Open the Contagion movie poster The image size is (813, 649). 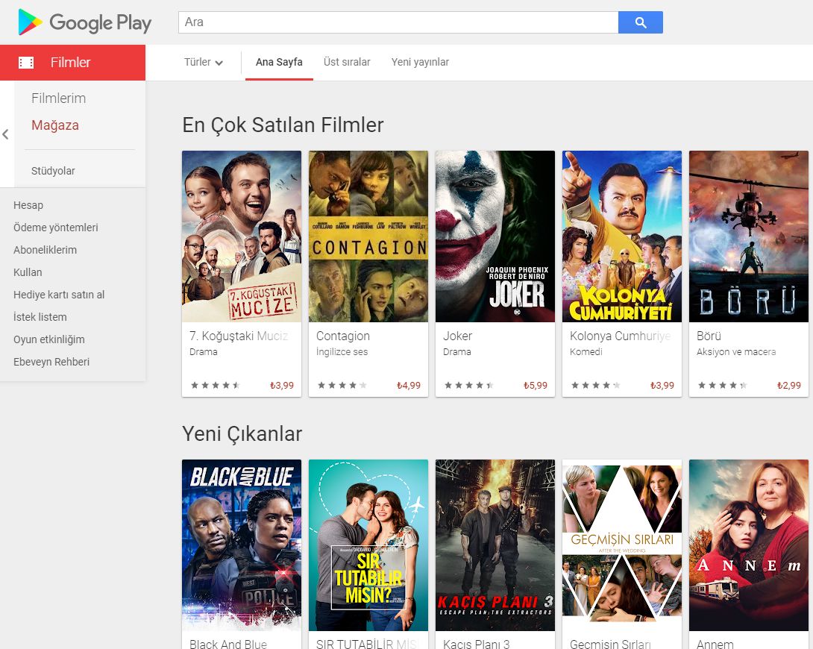(368, 236)
